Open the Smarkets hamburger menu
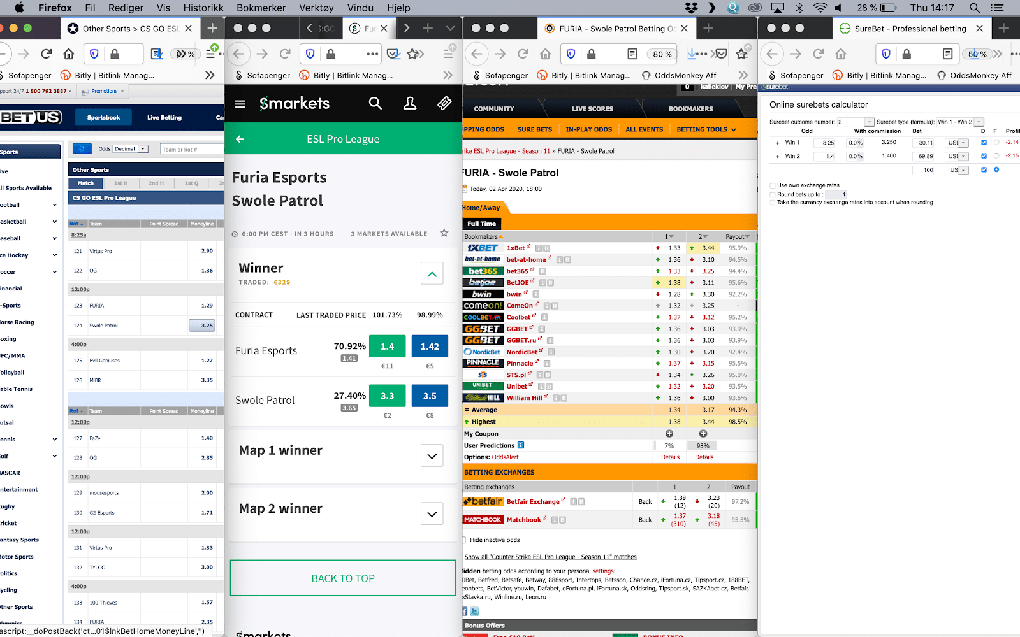1020x637 pixels. point(240,104)
